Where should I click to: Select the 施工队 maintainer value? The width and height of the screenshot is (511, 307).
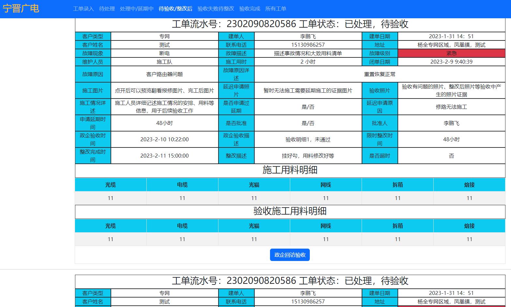coord(165,62)
